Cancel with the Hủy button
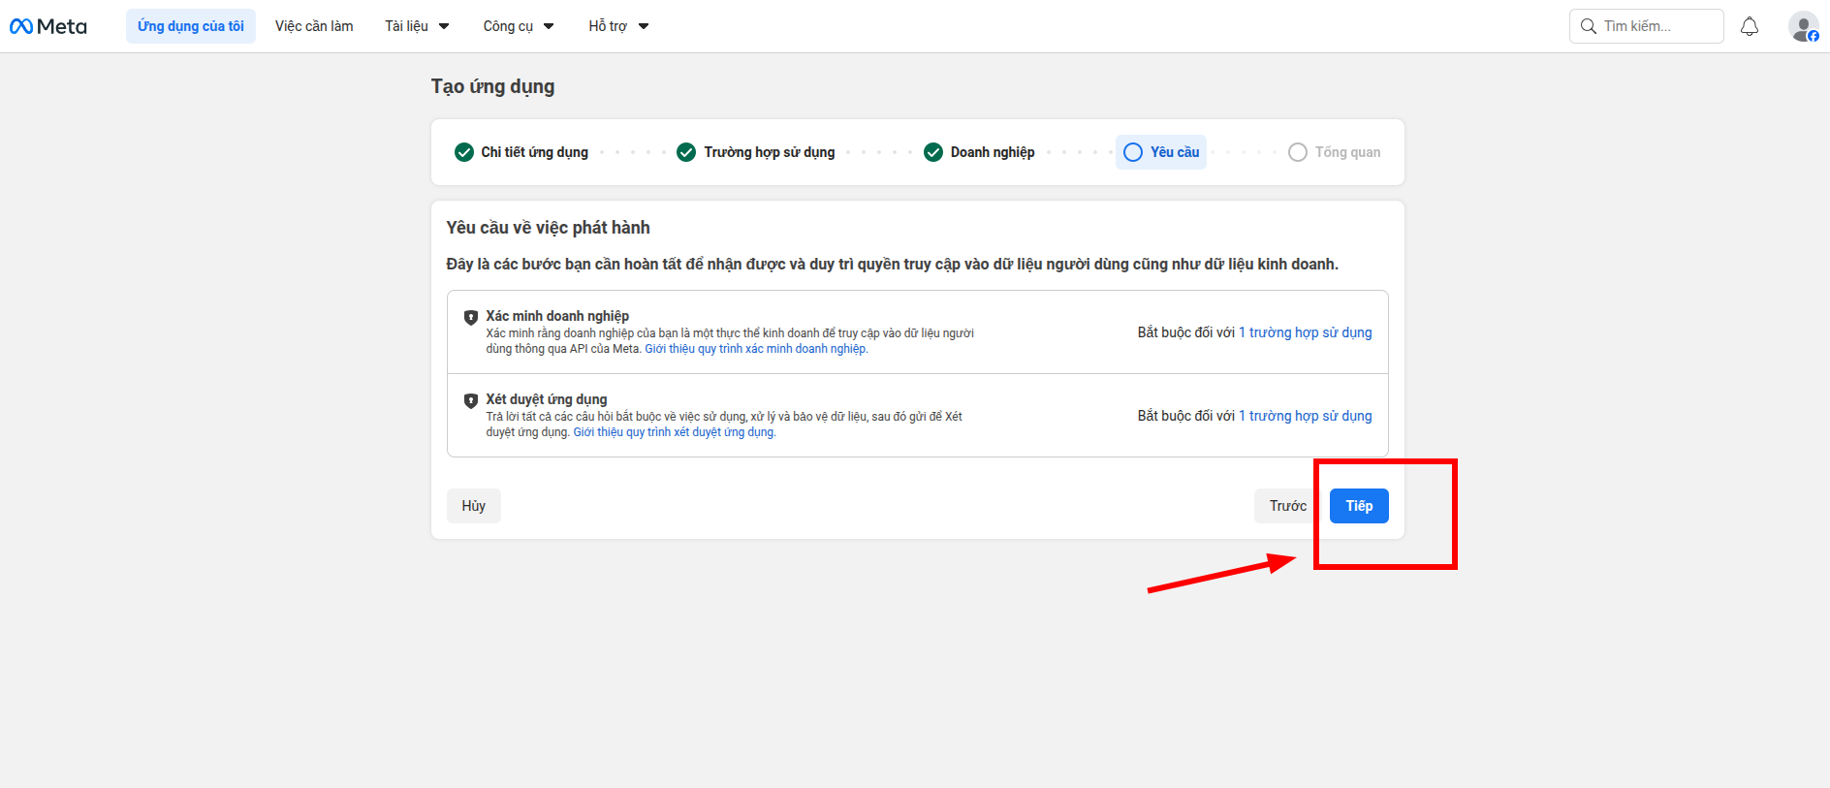This screenshot has width=1830, height=788. (x=473, y=506)
